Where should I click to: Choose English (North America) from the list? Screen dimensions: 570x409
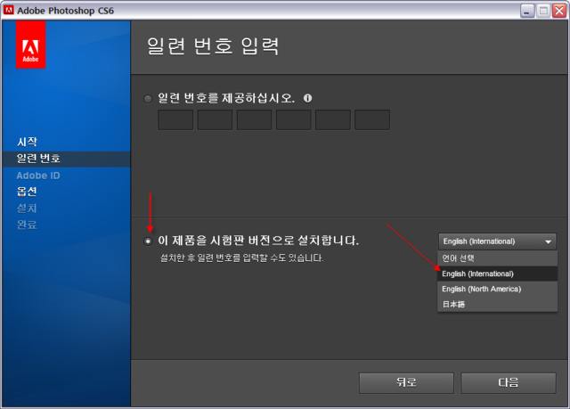[x=497, y=289]
